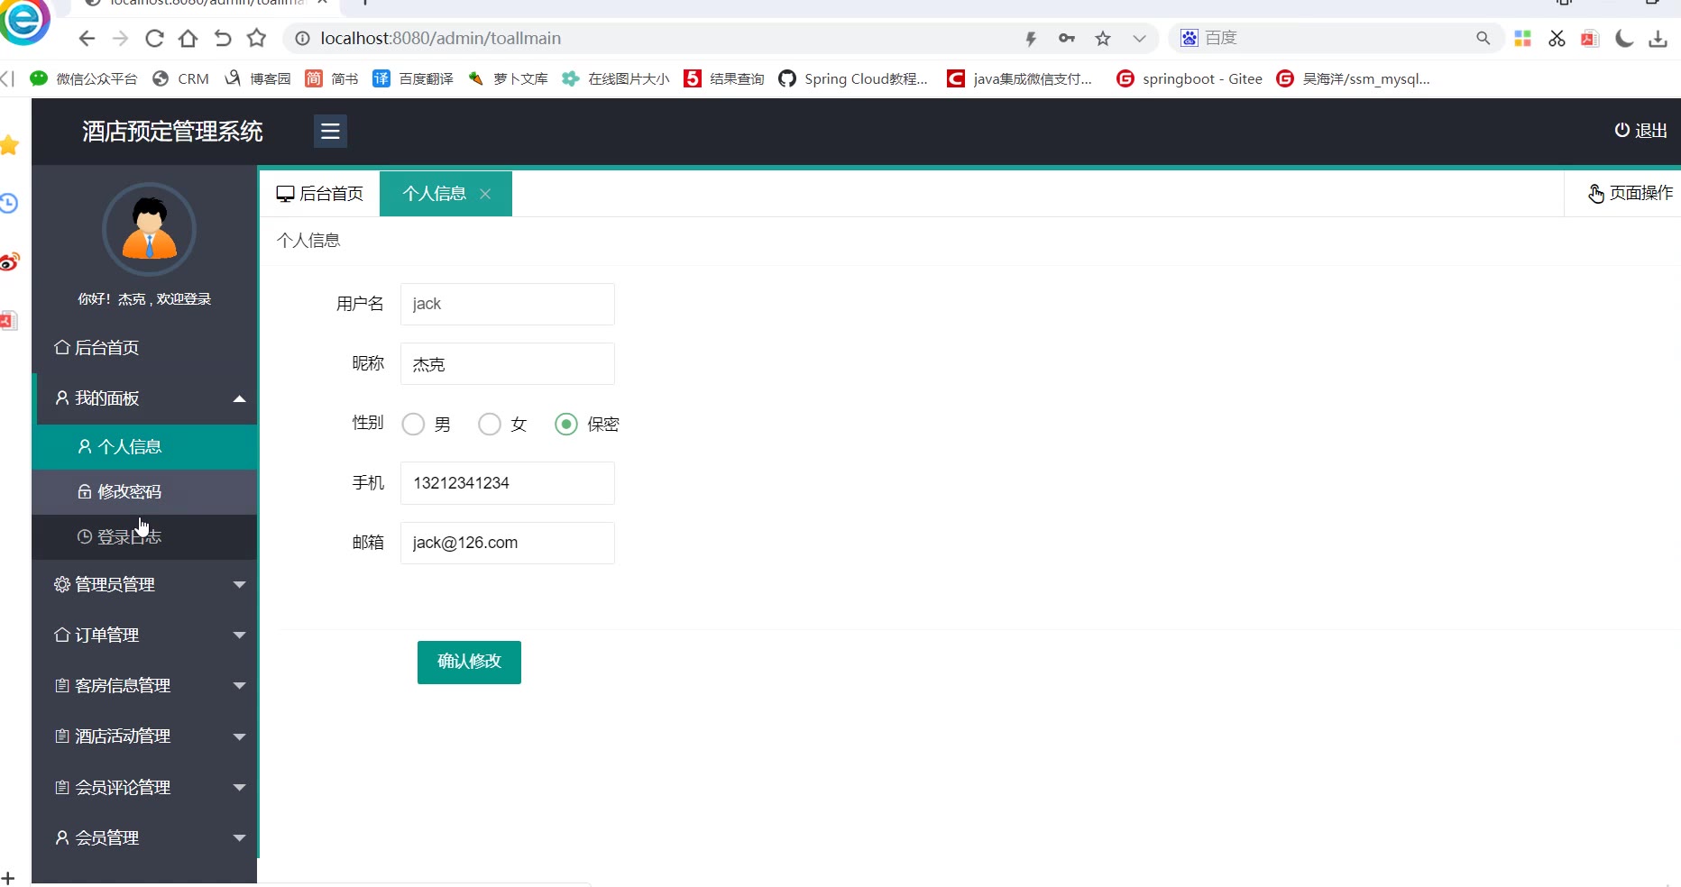This screenshot has width=1681, height=887.
Task: Click the 用户名 input field
Action: coord(508,304)
